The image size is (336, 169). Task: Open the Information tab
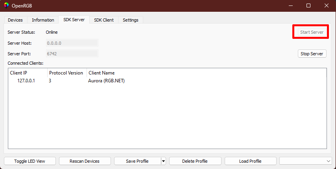43,20
